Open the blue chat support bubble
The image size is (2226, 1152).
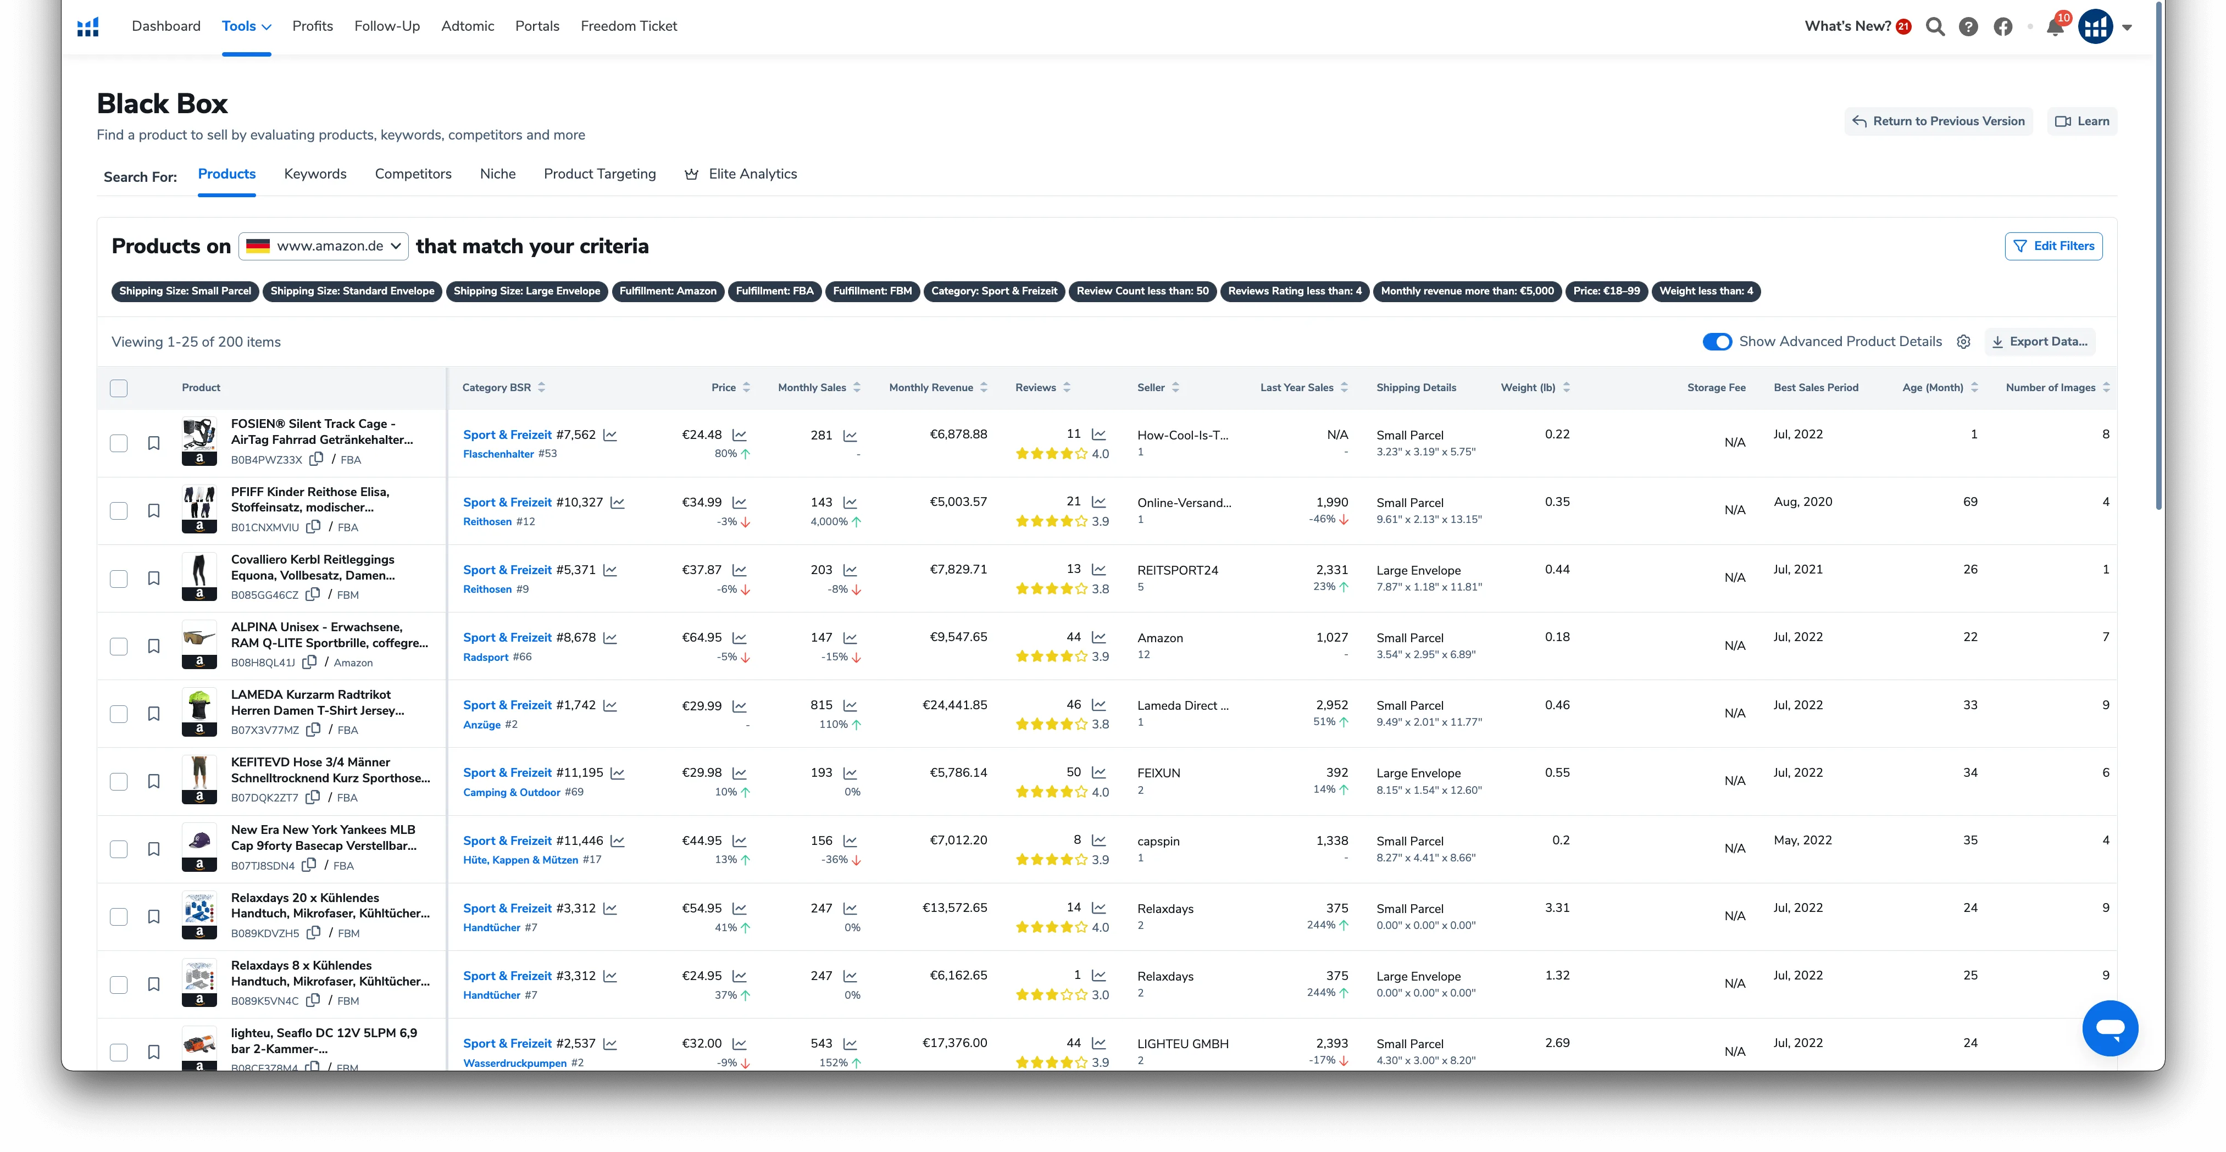2110,1027
